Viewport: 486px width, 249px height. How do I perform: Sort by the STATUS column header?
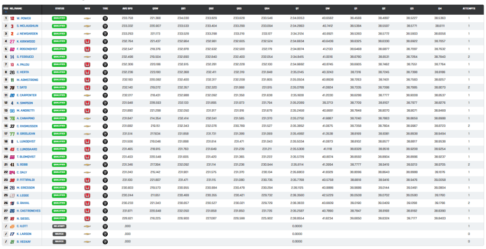59,9
